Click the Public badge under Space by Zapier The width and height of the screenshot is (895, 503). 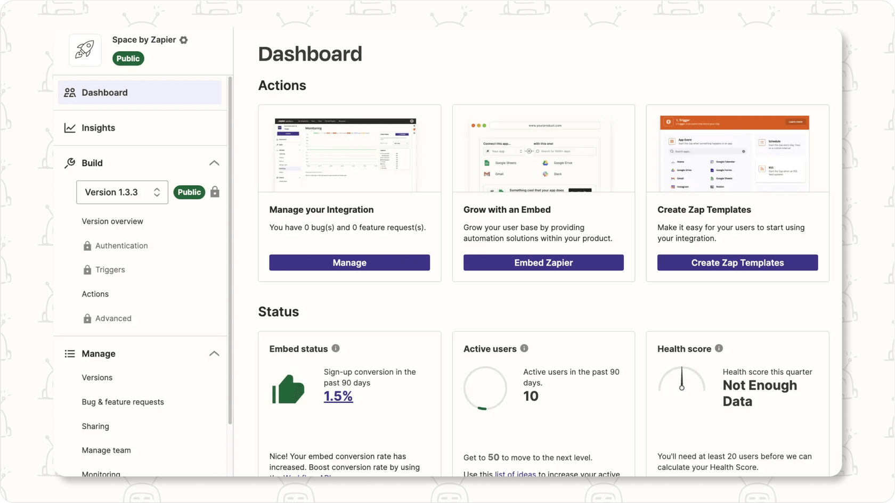coord(128,59)
